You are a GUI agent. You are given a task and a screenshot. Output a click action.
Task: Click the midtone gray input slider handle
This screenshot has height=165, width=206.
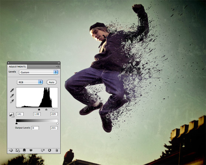click(x=46, y=109)
